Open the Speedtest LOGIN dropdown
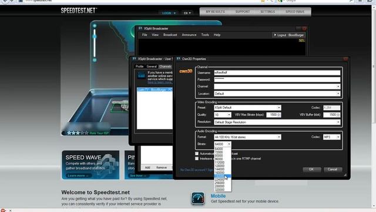This screenshot has height=212, width=376. pyautogui.click(x=169, y=13)
